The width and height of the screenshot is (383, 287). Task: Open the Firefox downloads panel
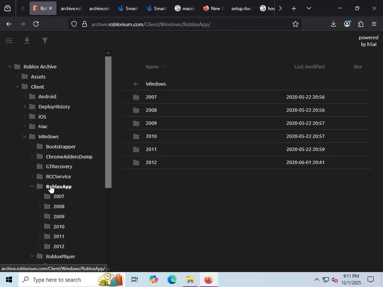pyautogui.click(x=333, y=24)
